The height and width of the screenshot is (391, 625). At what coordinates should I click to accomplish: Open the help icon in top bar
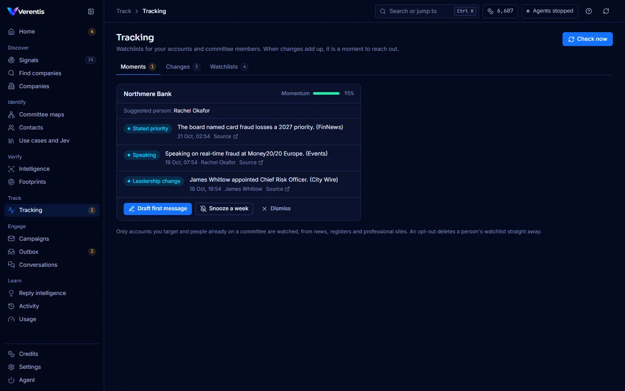click(589, 11)
